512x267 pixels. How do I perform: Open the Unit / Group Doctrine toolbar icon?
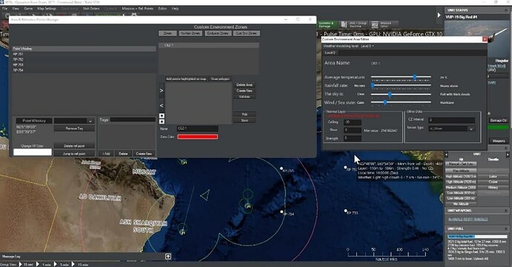point(354,24)
